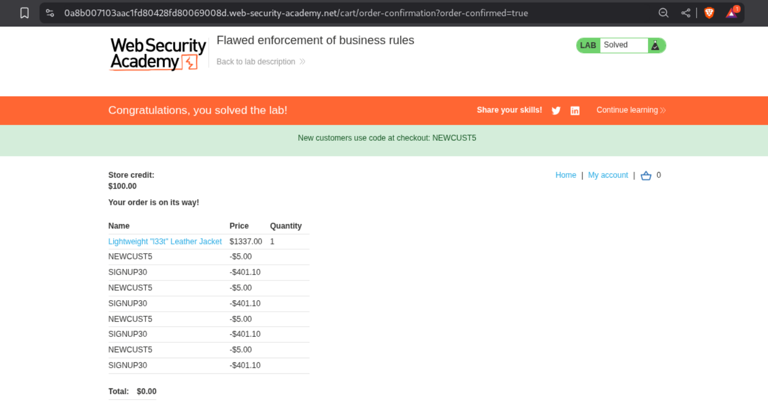Click the share icon in the address bar

686,13
